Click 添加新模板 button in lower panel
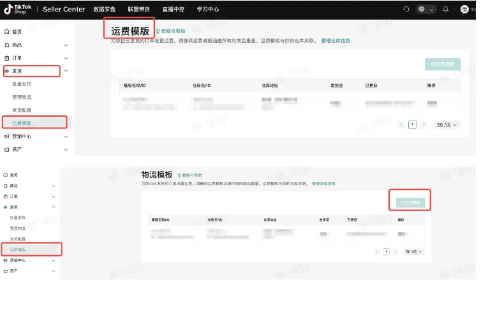This screenshot has width=481, height=312. point(410,202)
